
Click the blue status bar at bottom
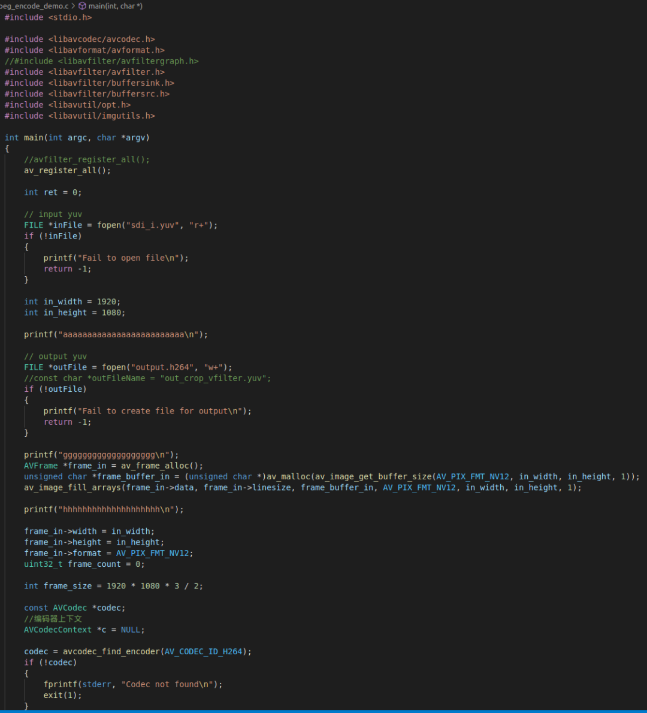click(x=323, y=711)
